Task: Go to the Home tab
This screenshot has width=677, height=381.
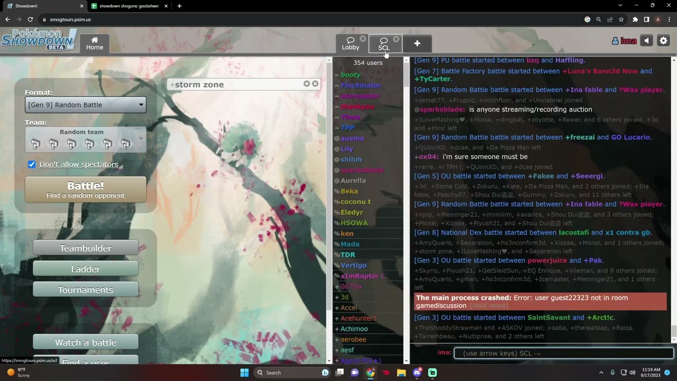Action: tap(95, 43)
